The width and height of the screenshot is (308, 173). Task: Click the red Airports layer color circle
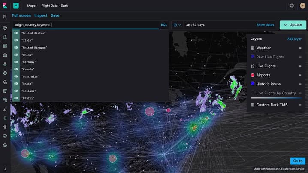click(x=253, y=75)
